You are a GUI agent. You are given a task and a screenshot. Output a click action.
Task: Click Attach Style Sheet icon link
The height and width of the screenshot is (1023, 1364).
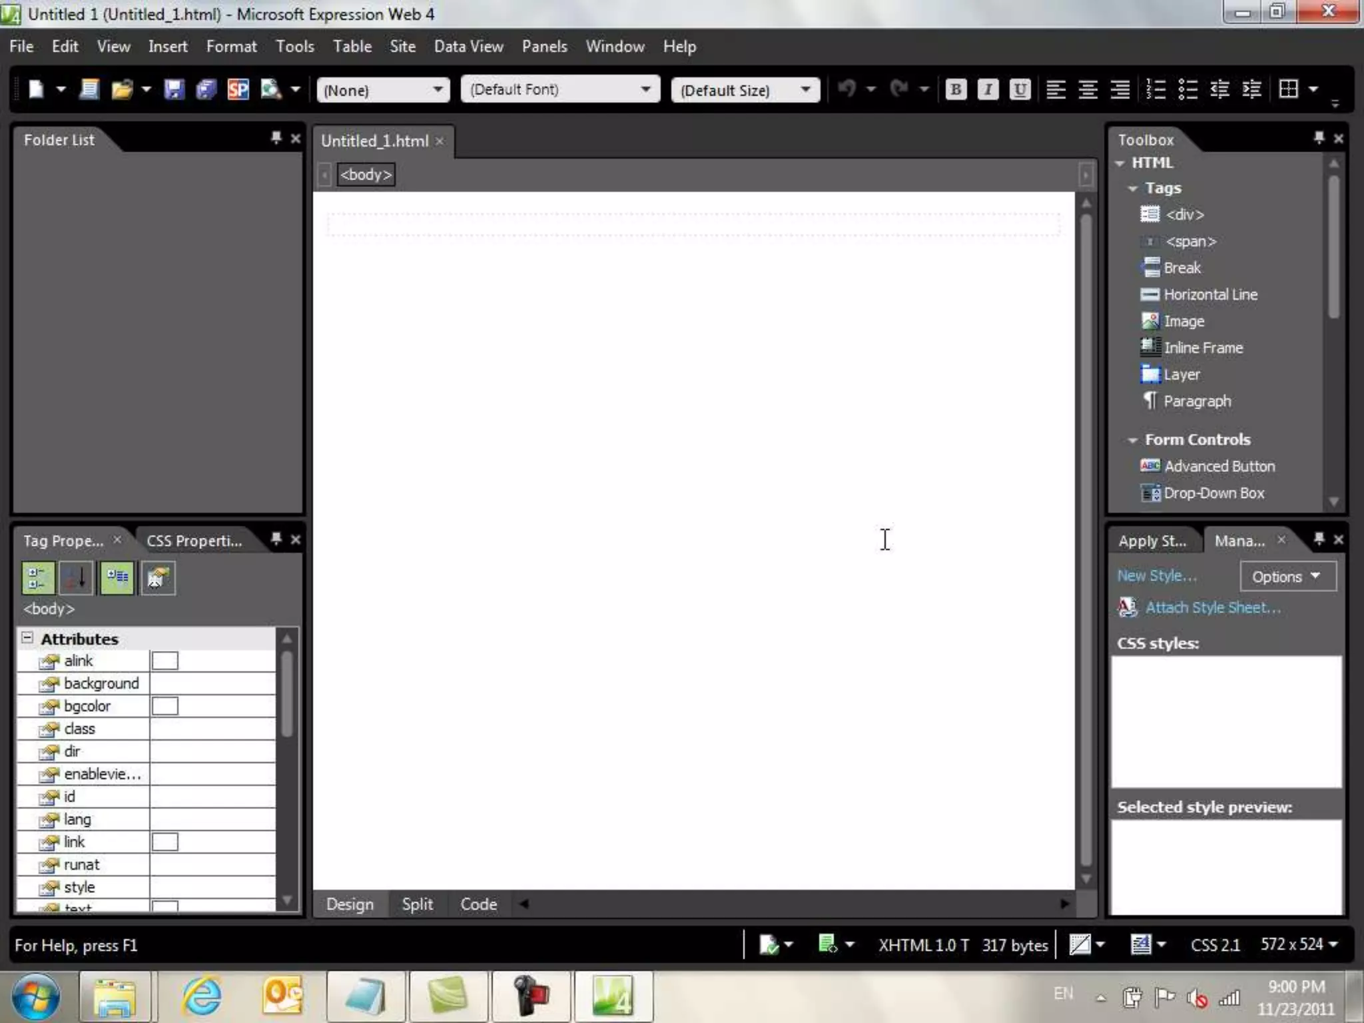tap(1127, 607)
